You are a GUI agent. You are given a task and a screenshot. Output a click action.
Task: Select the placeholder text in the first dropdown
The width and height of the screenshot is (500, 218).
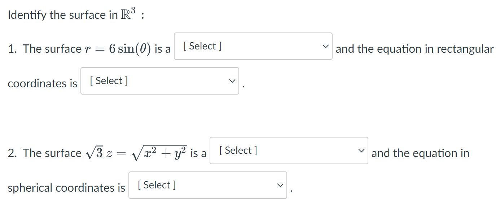(x=203, y=46)
